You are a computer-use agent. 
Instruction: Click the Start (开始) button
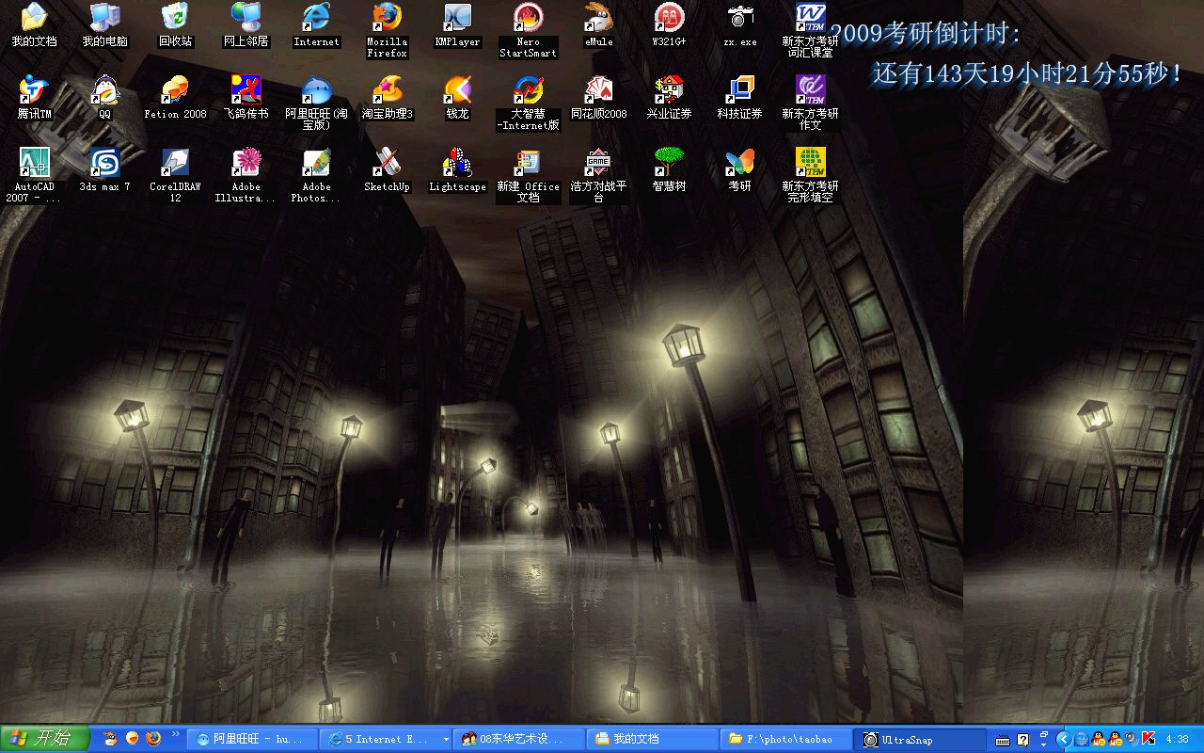tap(44, 739)
